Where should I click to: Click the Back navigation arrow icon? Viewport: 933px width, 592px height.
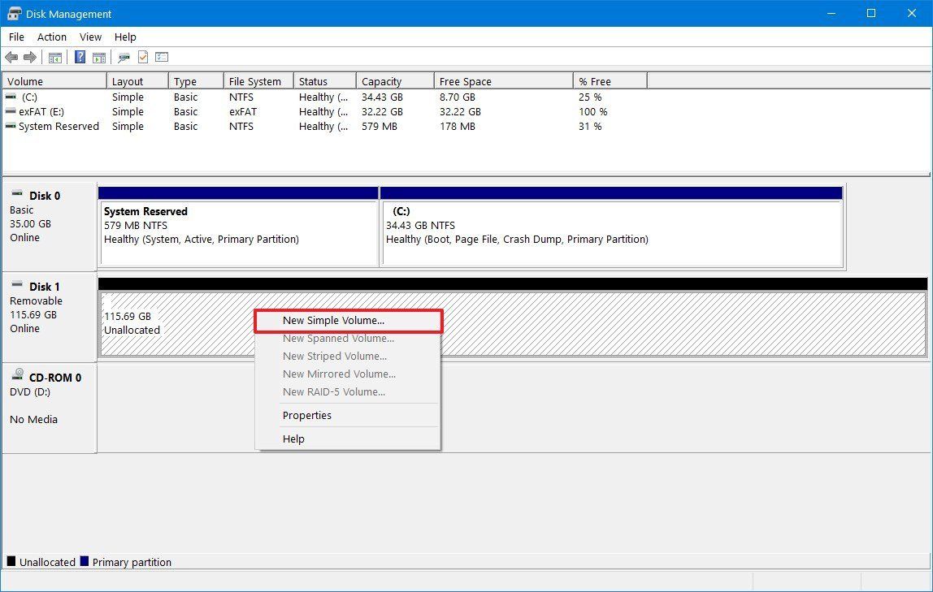coord(11,57)
